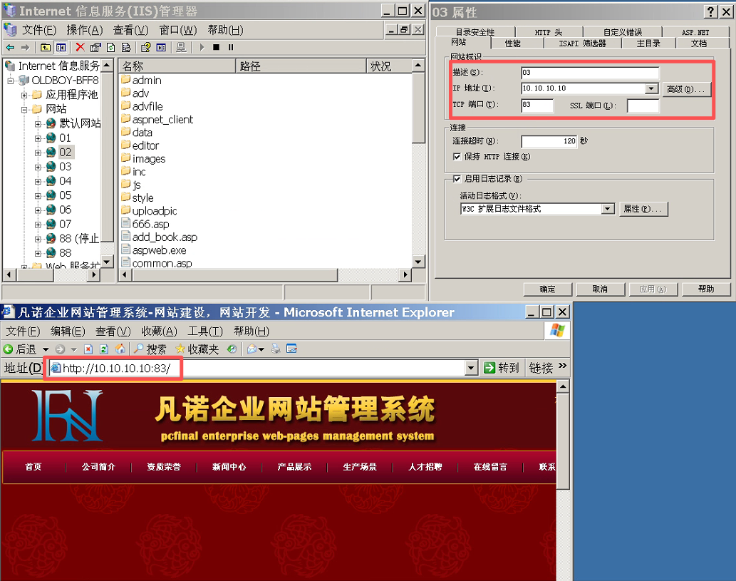This screenshot has height=581, width=736.
Task: Click the refresh page icon in IIS toolbar
Action: tap(110, 48)
